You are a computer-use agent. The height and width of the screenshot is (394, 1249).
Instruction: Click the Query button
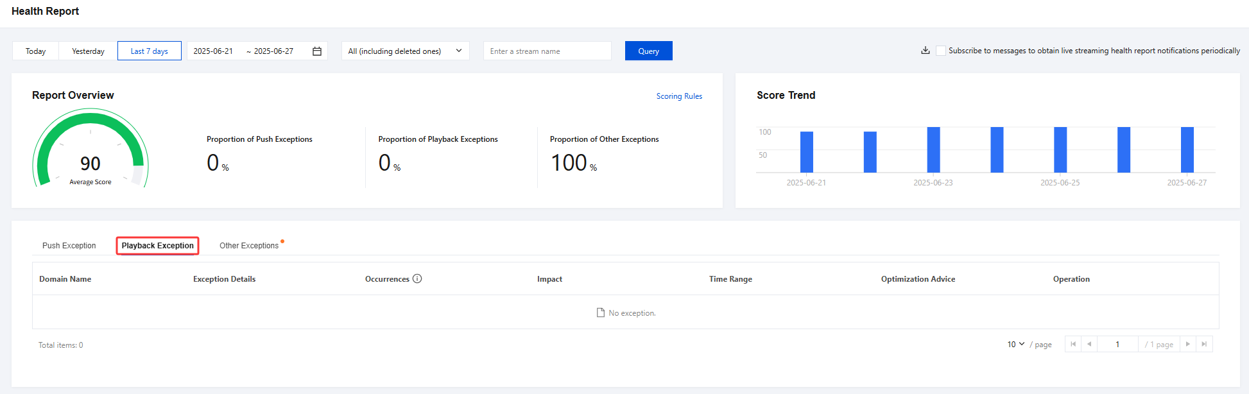click(648, 51)
